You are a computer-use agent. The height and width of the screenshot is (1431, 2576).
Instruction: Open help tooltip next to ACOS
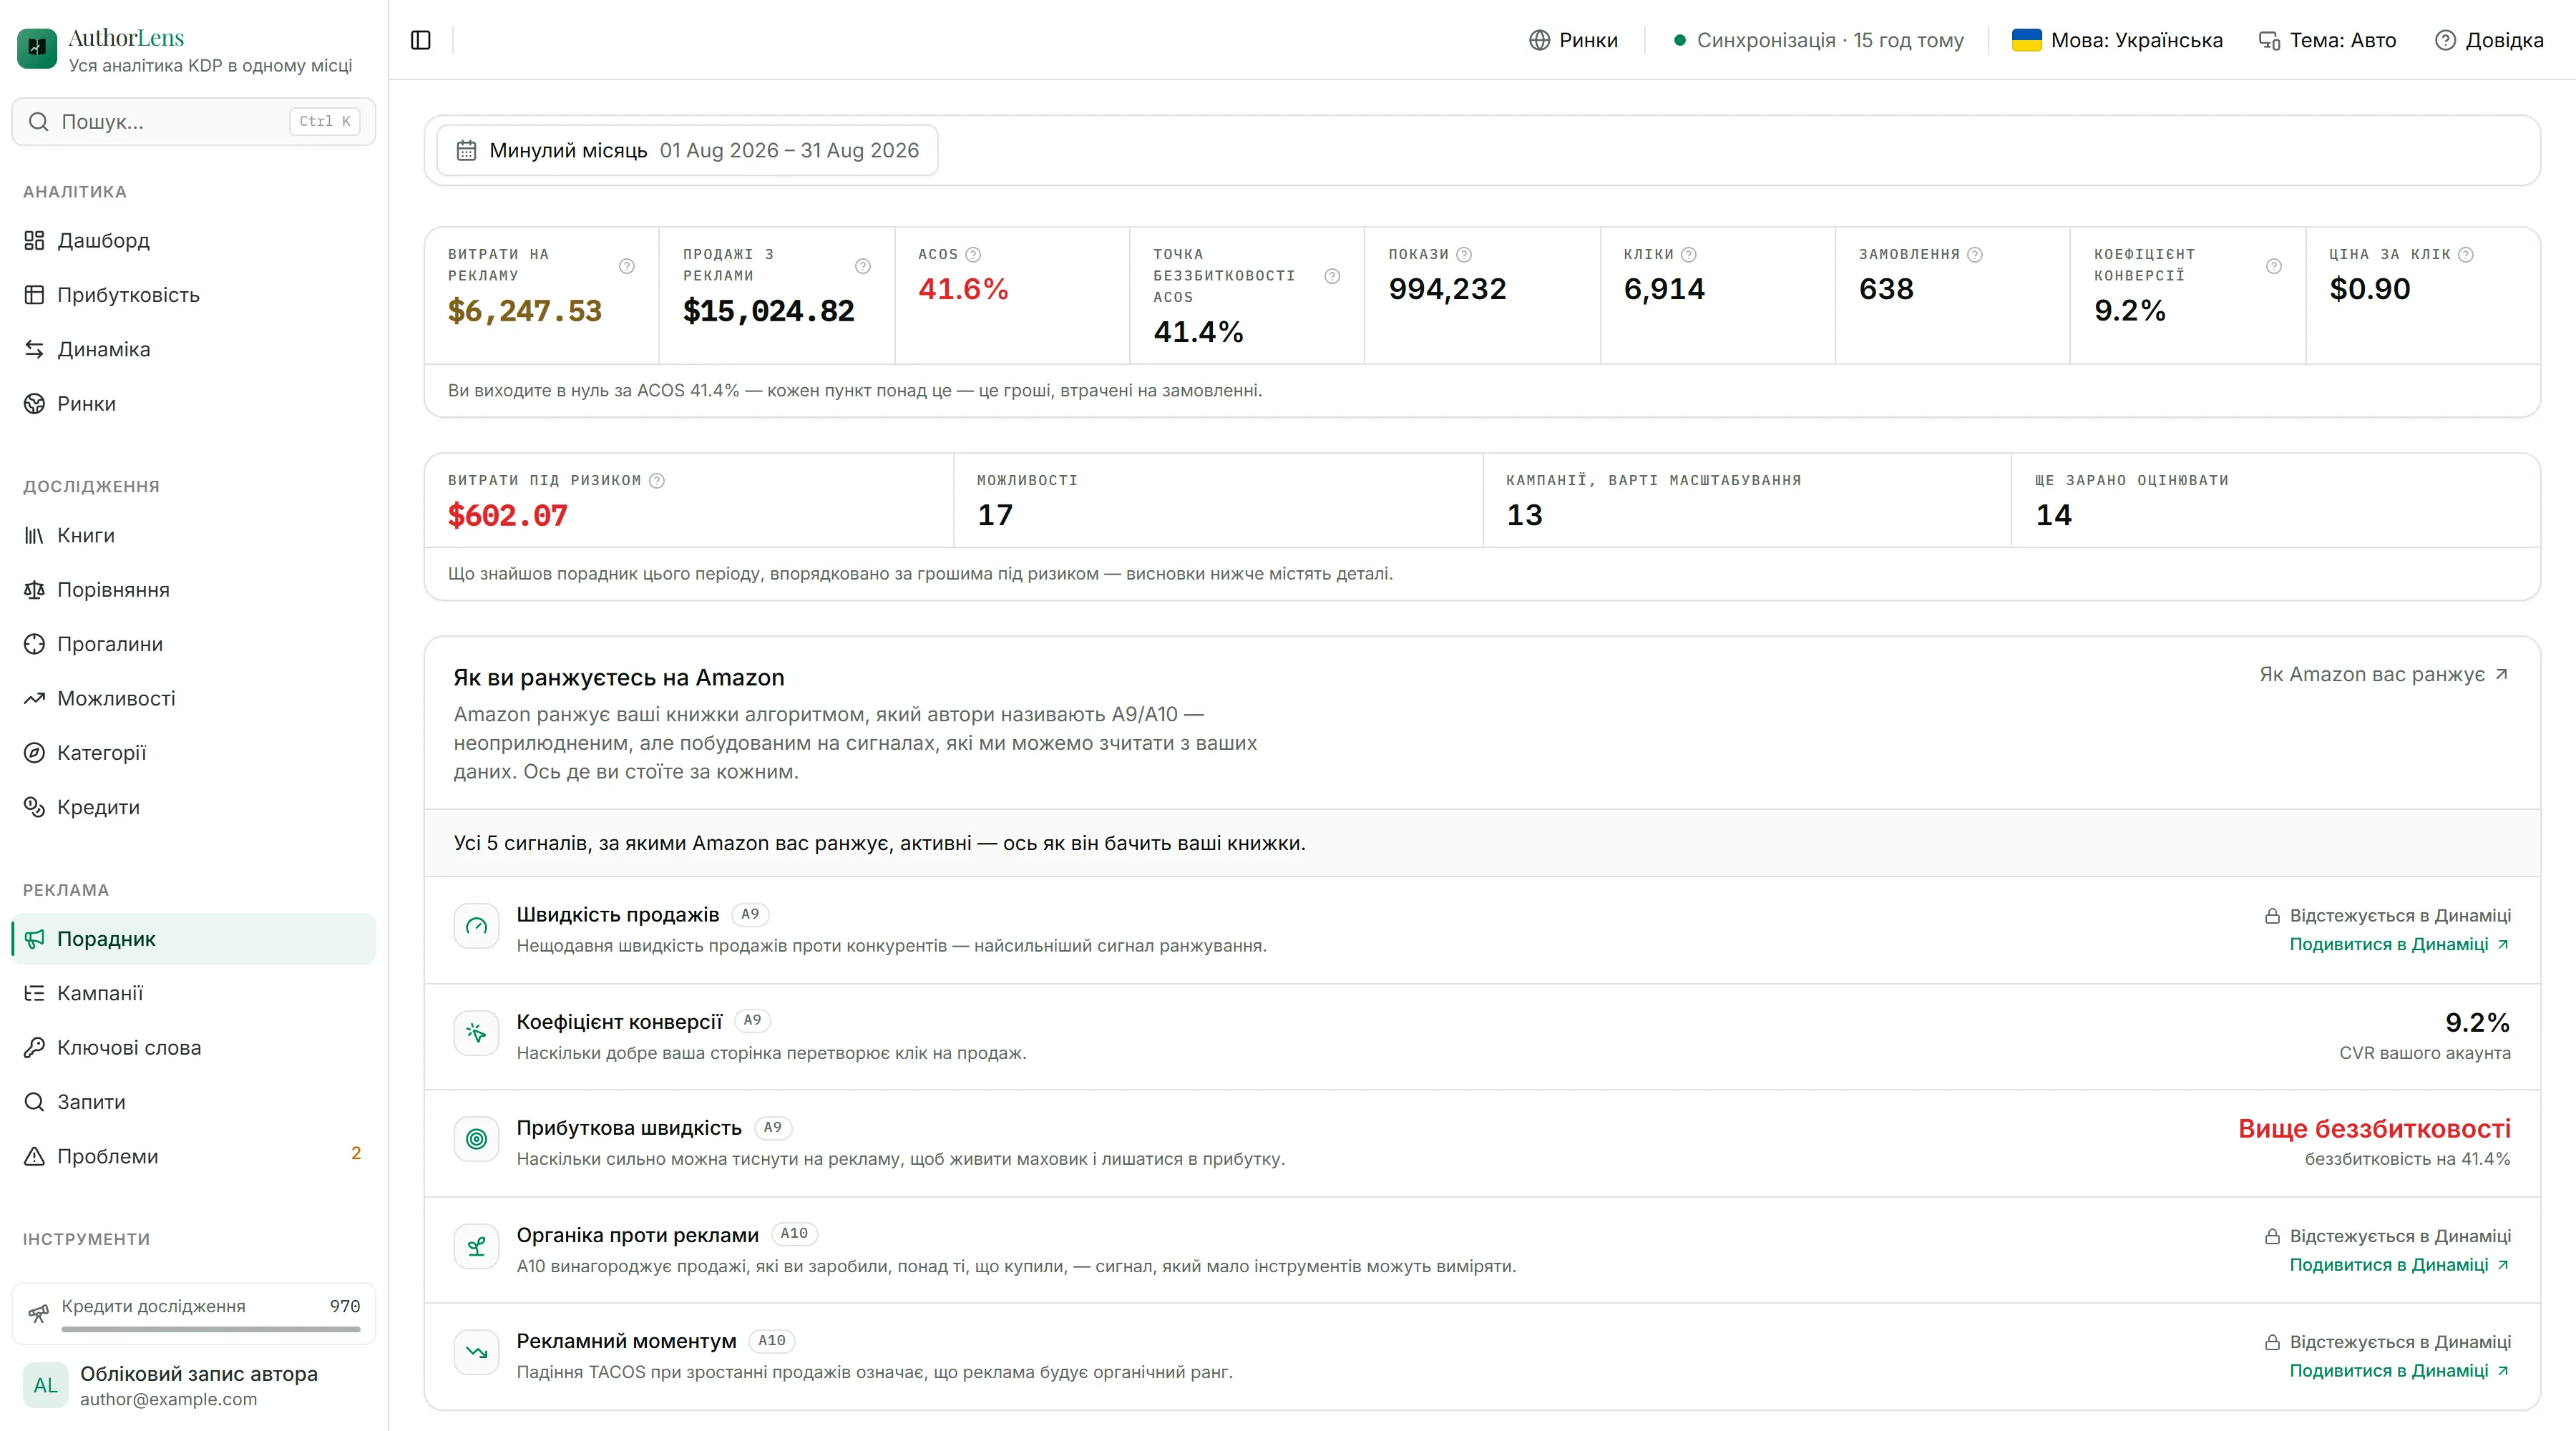pos(973,254)
